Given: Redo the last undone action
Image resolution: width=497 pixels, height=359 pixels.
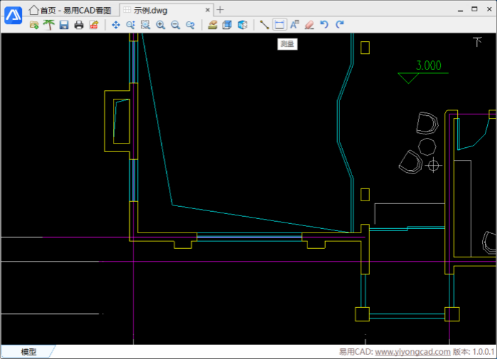Looking at the screenshot, I should click(339, 25).
